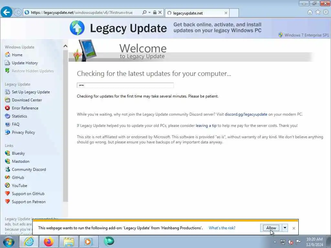The image size is (331, 248).
Task: Open Favorites star icon
Action: (318, 12)
